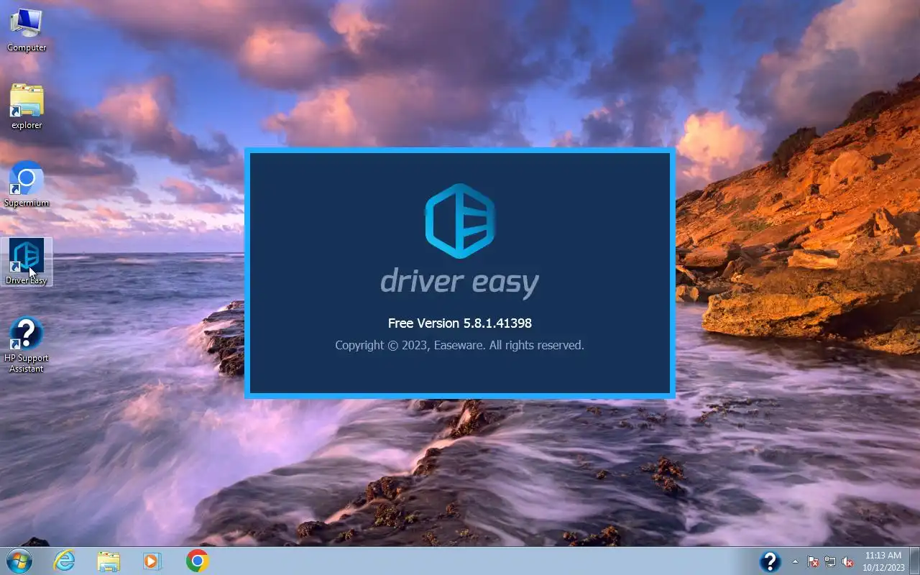Click the 'driver easy' wordmark
The image size is (920, 575).
coord(460,282)
